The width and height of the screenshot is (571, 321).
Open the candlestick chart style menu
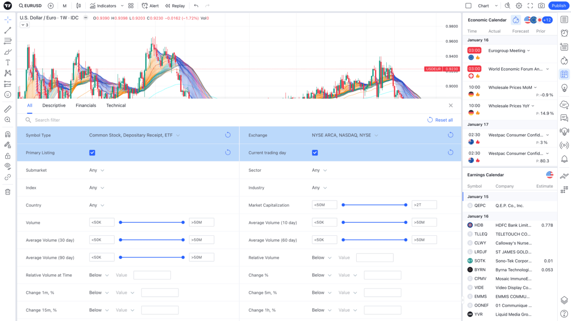coord(79,6)
